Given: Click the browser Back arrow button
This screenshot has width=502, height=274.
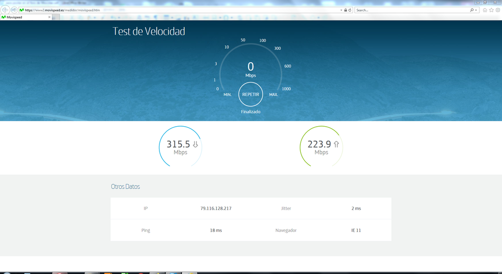Looking at the screenshot, I should [x=5, y=10].
